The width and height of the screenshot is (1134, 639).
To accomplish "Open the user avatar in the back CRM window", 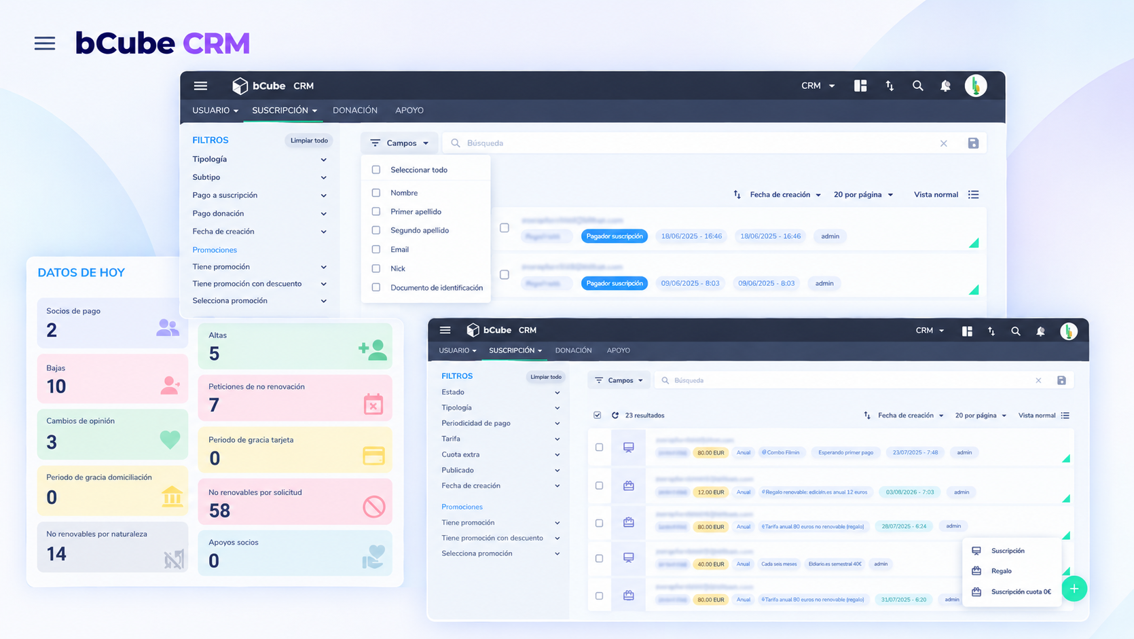I will pyautogui.click(x=976, y=86).
